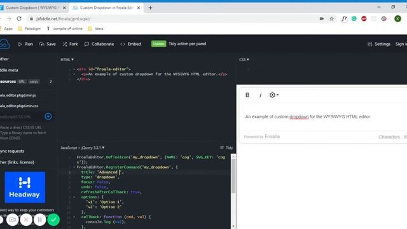Viewport: 407px width, 229px height.
Task: Open the Embed option
Action: tap(130, 44)
